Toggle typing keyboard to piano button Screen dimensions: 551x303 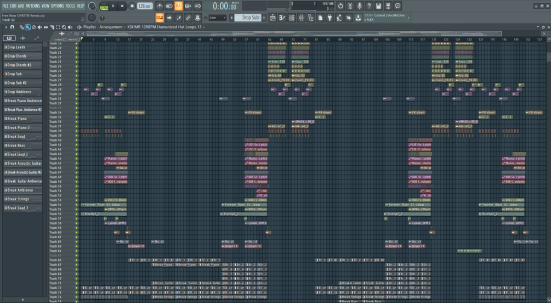[x=160, y=18]
